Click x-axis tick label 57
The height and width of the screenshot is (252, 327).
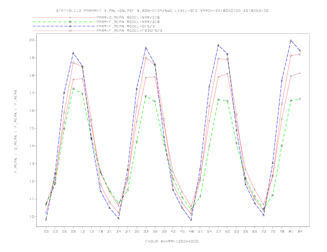point(218,231)
